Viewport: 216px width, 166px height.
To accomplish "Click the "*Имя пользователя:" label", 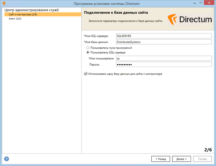I will click(101, 59).
